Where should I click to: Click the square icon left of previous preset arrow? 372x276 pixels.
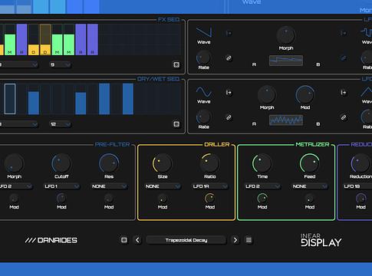coord(124,240)
